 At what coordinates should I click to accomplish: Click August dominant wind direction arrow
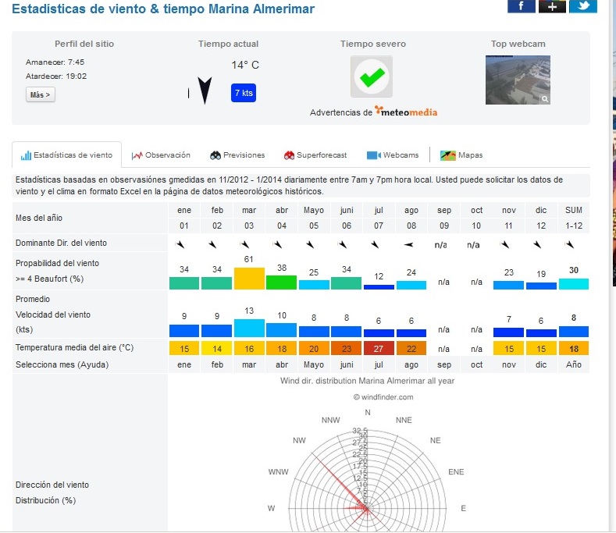[408, 245]
